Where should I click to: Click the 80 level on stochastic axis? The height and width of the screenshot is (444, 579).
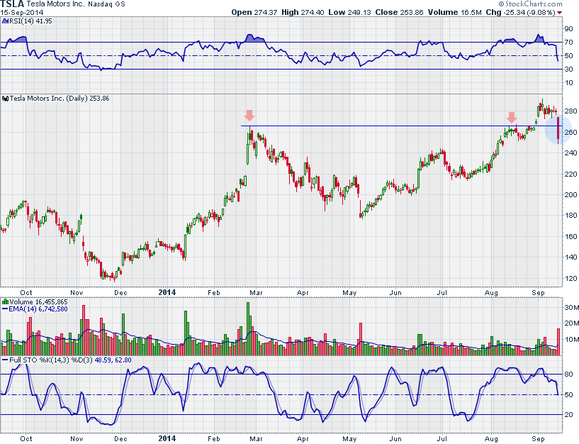[x=568, y=374]
